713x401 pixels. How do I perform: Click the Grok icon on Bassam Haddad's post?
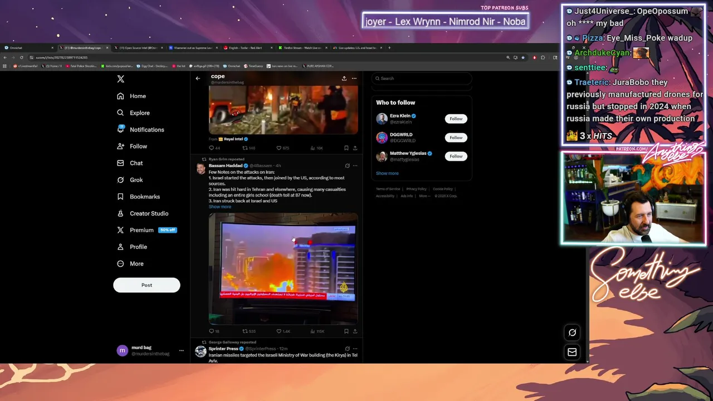pyautogui.click(x=347, y=165)
